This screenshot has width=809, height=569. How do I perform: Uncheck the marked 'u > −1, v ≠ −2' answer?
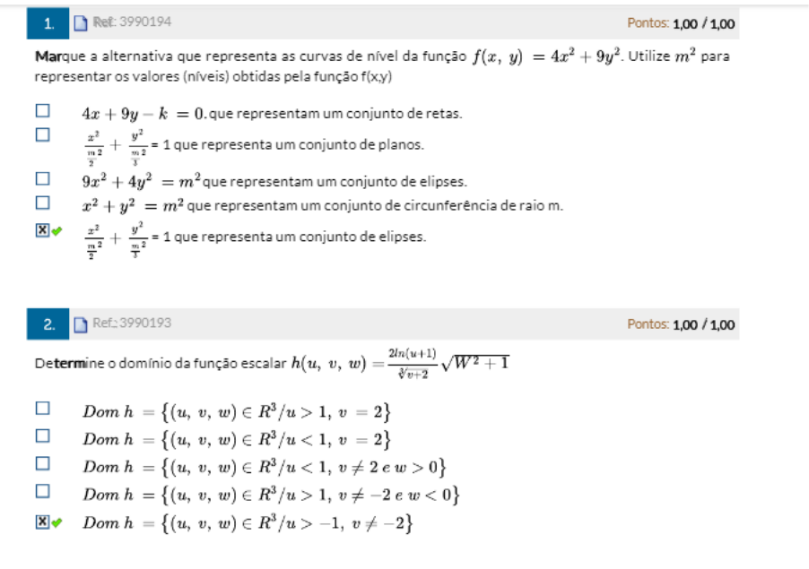41,522
